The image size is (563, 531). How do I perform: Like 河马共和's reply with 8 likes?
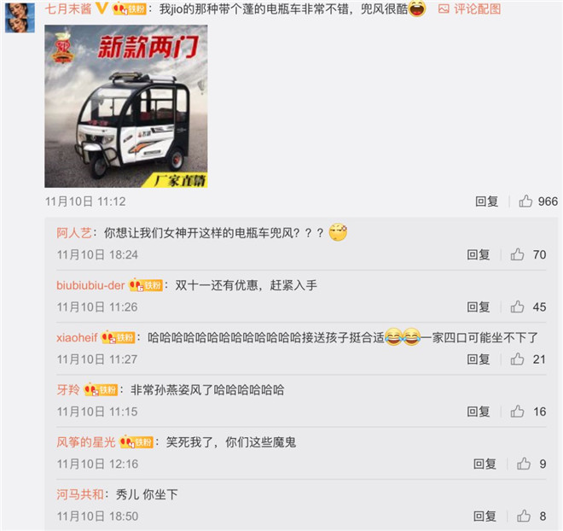524,516
